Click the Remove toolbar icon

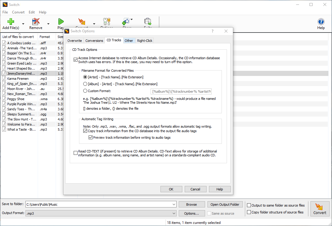[x=36, y=21]
